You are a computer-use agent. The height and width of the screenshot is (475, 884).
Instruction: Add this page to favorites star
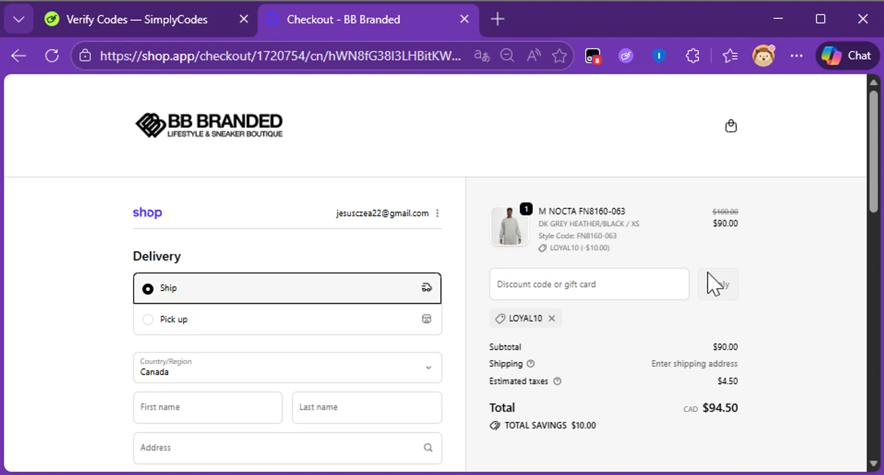point(559,56)
